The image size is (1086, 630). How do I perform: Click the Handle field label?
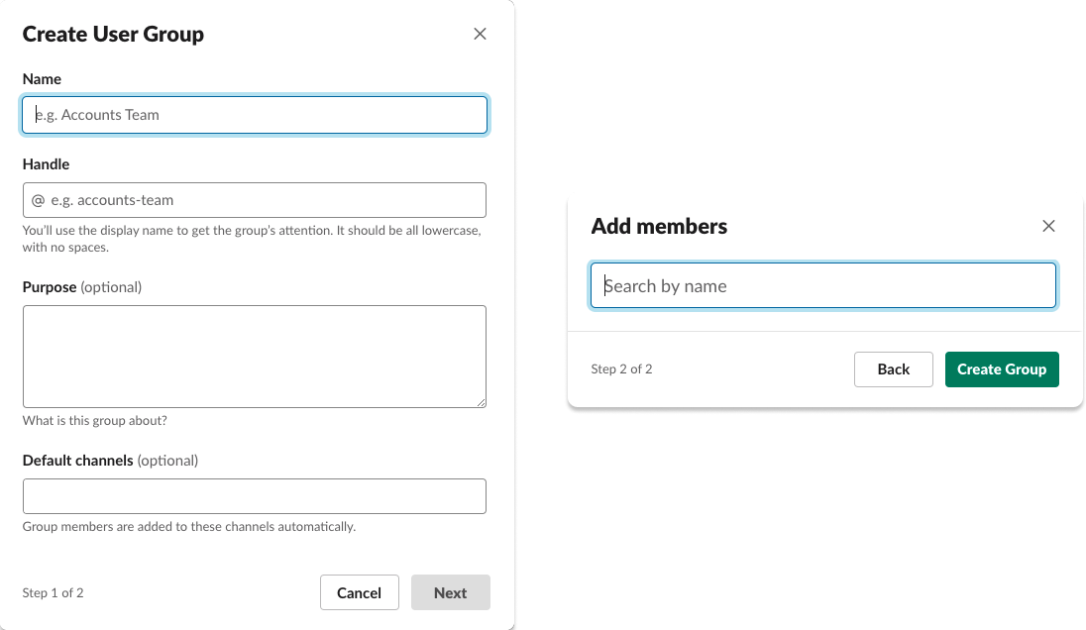click(x=46, y=164)
